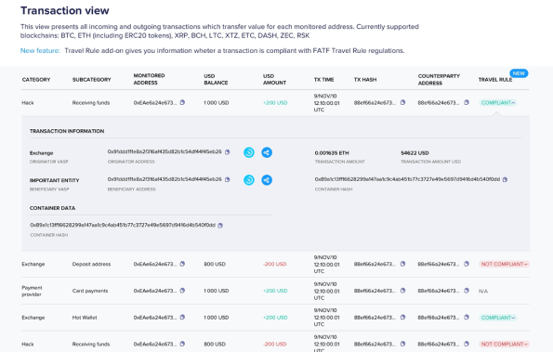Click the TX TIME column header
Viewport: 553px width, 352px height.
[x=323, y=80]
